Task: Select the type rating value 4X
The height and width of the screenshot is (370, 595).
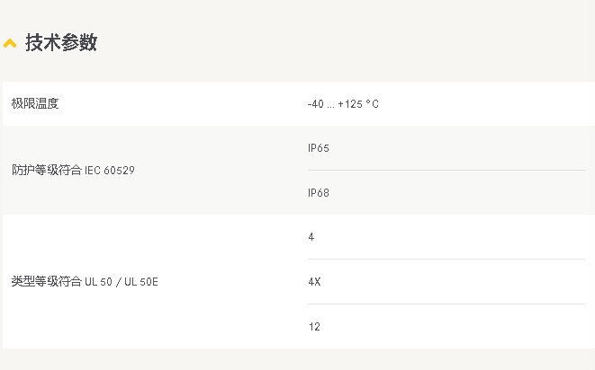Action: coord(314,282)
